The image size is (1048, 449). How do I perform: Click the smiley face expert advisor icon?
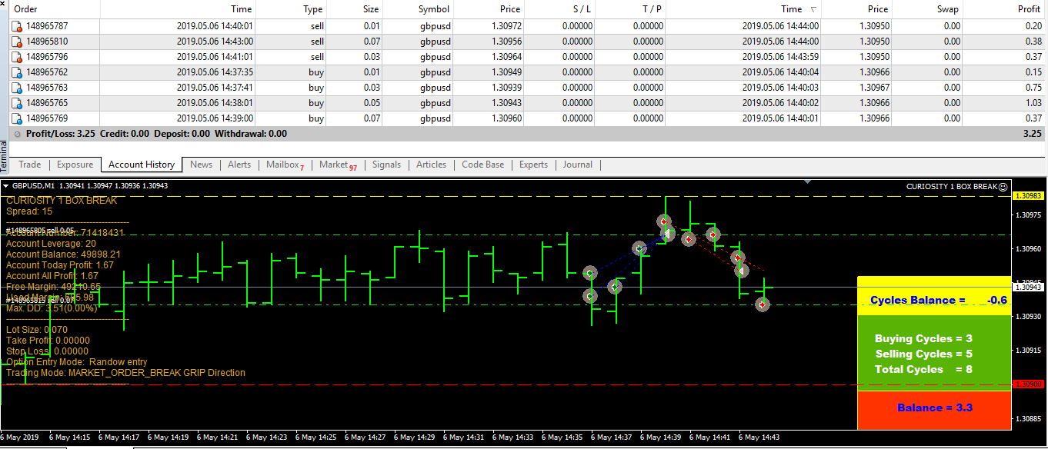coord(1003,186)
